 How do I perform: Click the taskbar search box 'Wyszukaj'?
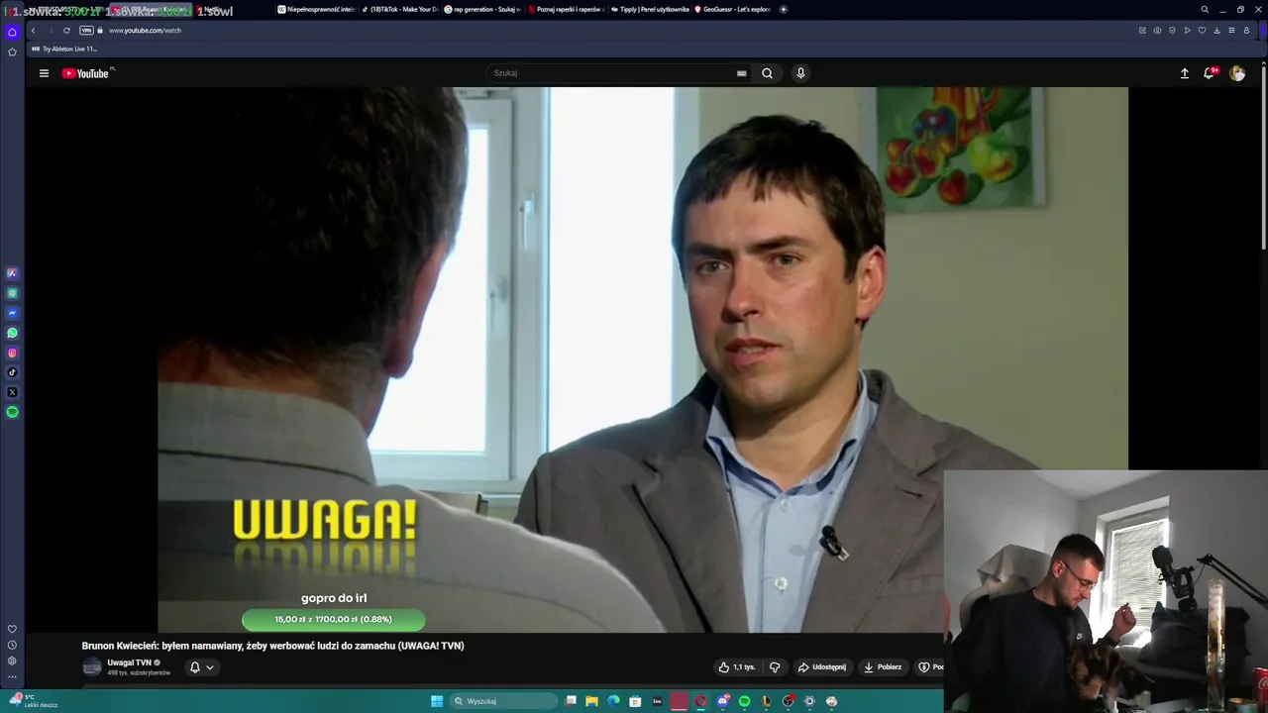[503, 701]
